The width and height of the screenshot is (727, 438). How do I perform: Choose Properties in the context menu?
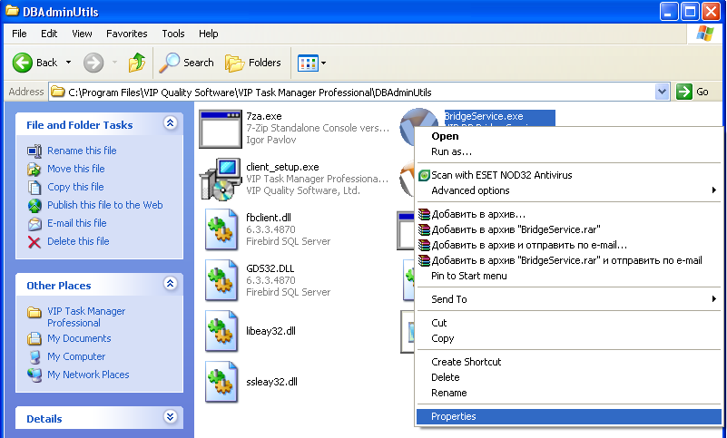[x=453, y=417]
